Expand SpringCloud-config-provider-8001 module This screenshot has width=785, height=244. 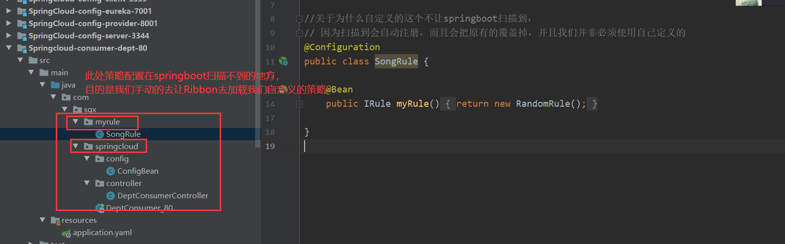8,23
